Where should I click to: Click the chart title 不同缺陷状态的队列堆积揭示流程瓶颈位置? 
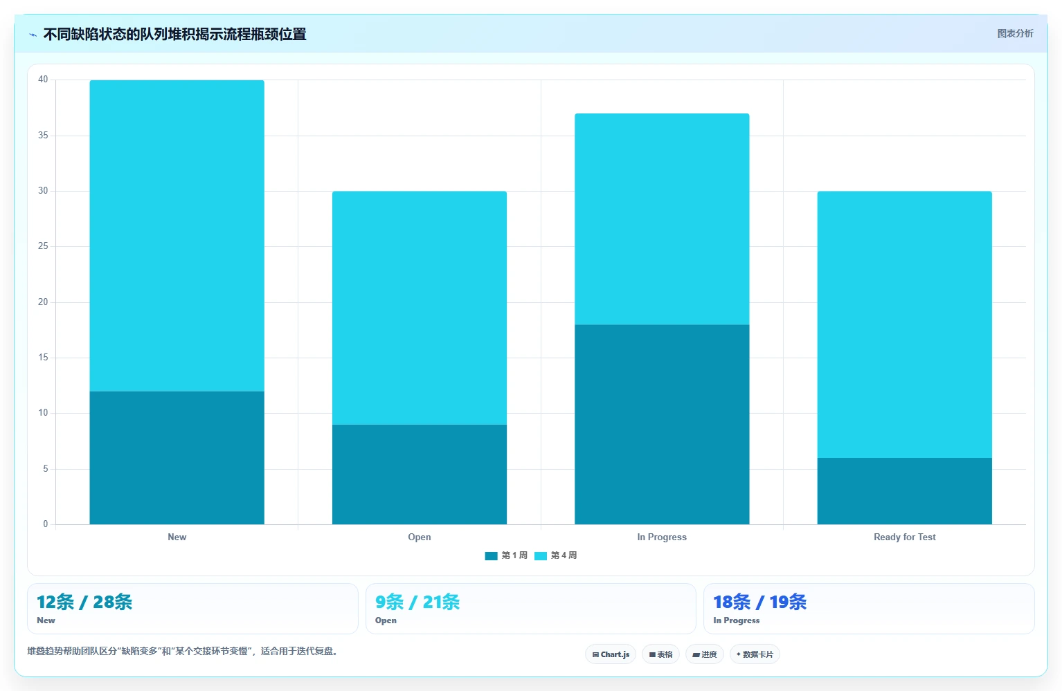174,35
